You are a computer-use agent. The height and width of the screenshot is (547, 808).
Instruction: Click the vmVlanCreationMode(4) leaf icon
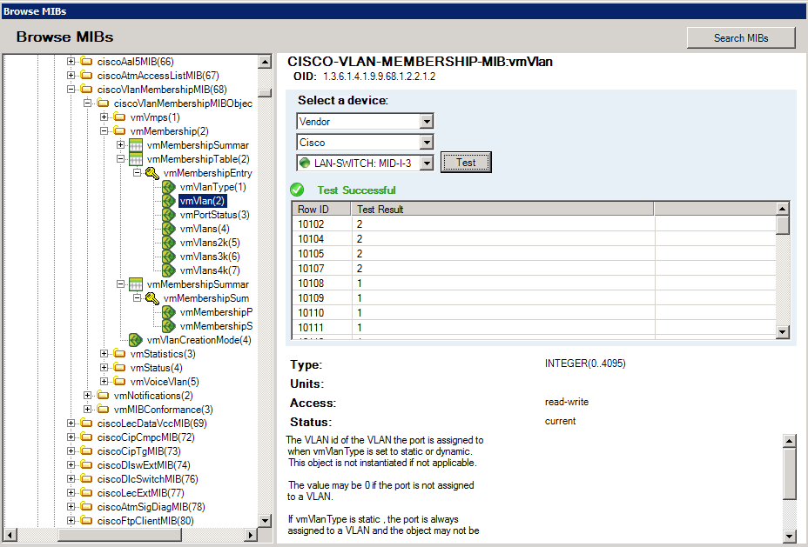(136, 340)
